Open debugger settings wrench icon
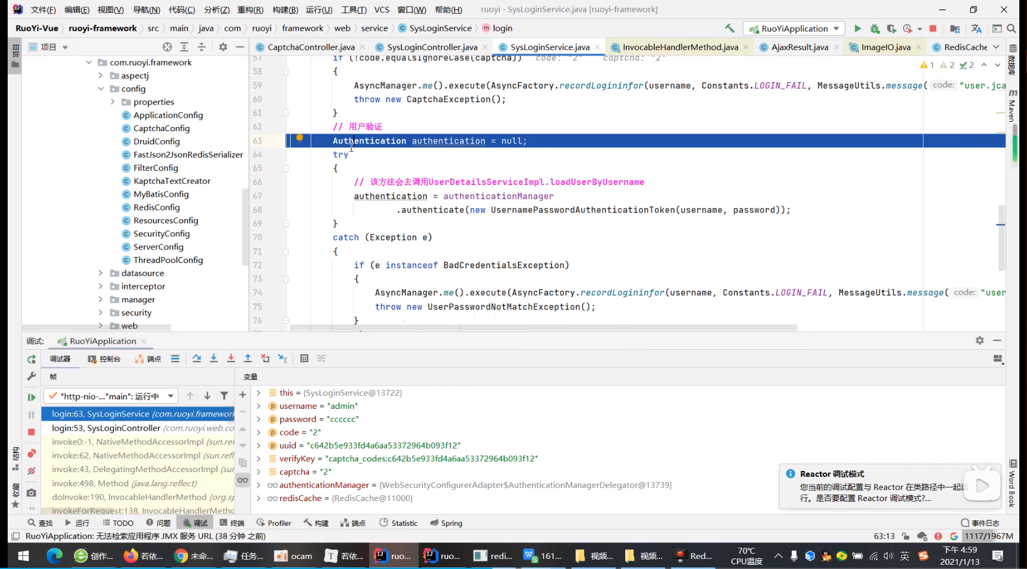Image resolution: width=1027 pixels, height=569 pixels. click(x=31, y=376)
